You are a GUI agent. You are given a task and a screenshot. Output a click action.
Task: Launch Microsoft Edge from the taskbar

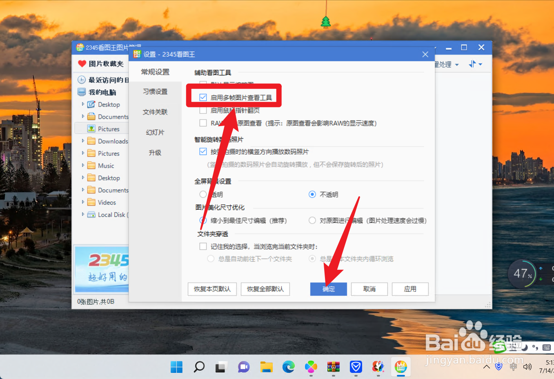pyautogui.click(x=289, y=367)
